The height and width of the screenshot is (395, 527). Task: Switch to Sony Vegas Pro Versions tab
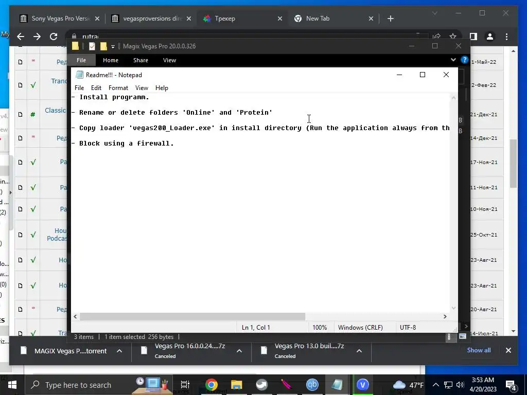[x=61, y=19]
